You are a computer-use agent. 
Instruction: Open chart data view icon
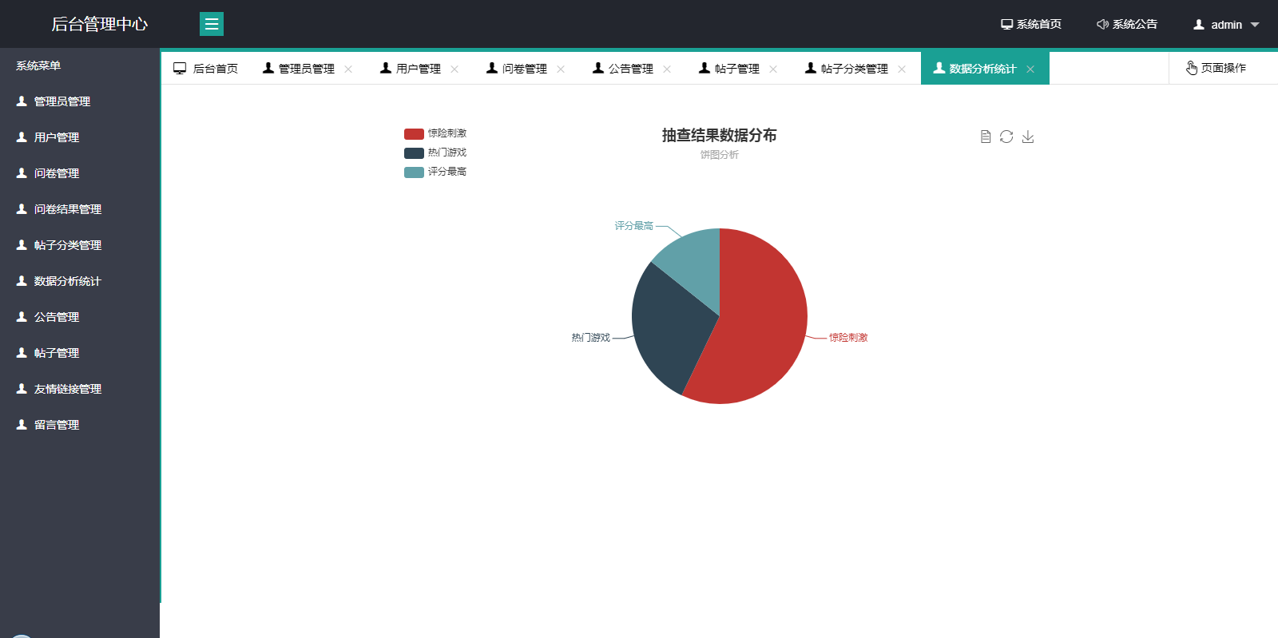986,137
